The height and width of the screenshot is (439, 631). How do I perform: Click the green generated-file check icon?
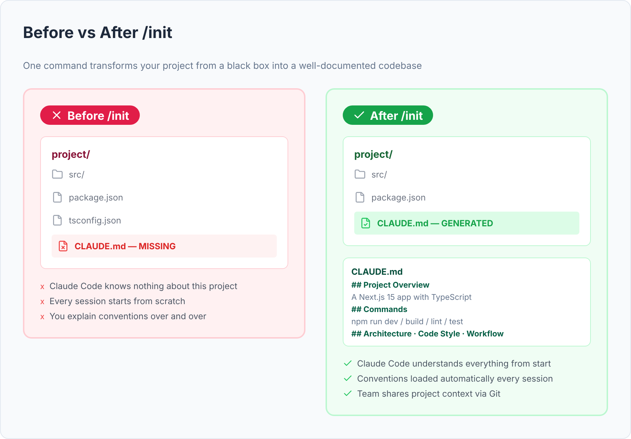pyautogui.click(x=366, y=223)
